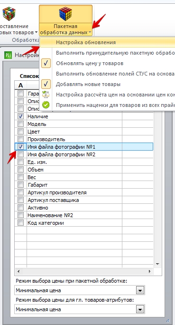
Task: Check the Габарит checkbox
Action: point(20,185)
